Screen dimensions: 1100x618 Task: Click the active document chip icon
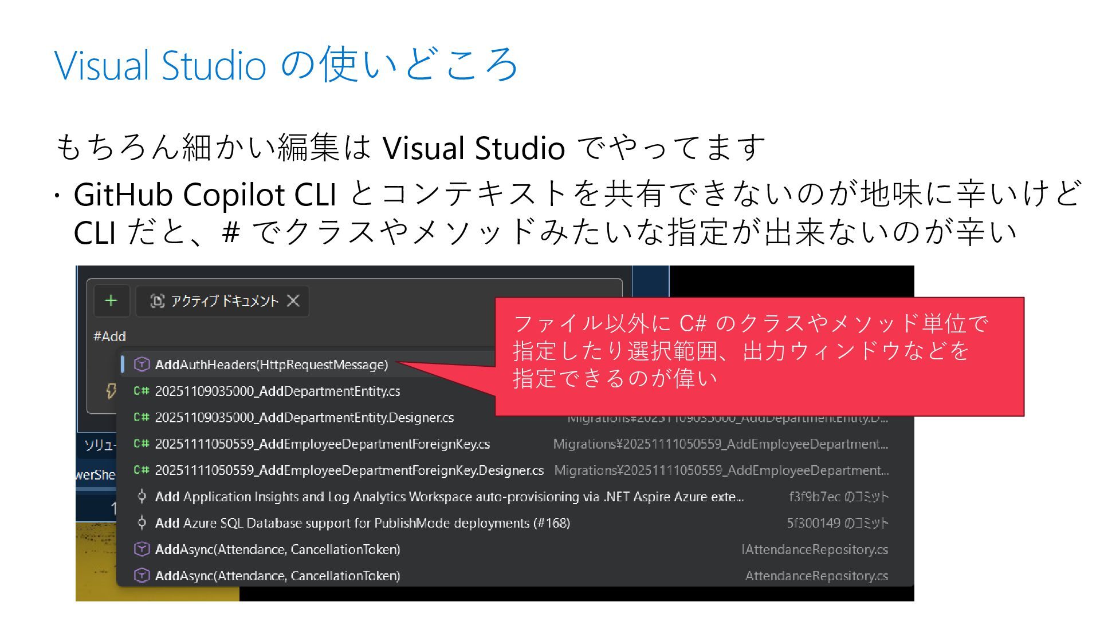pyautogui.click(x=157, y=300)
